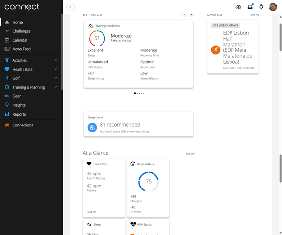Click the IN 3 WEEKS, 4 DAYS badge
The image size is (282, 235).
tap(225, 25)
